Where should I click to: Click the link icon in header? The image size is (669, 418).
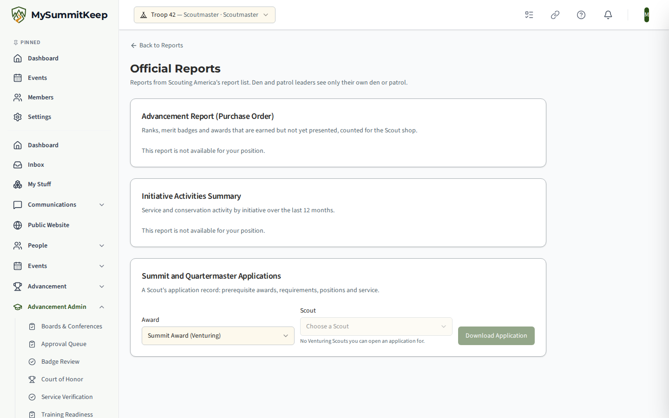click(555, 15)
